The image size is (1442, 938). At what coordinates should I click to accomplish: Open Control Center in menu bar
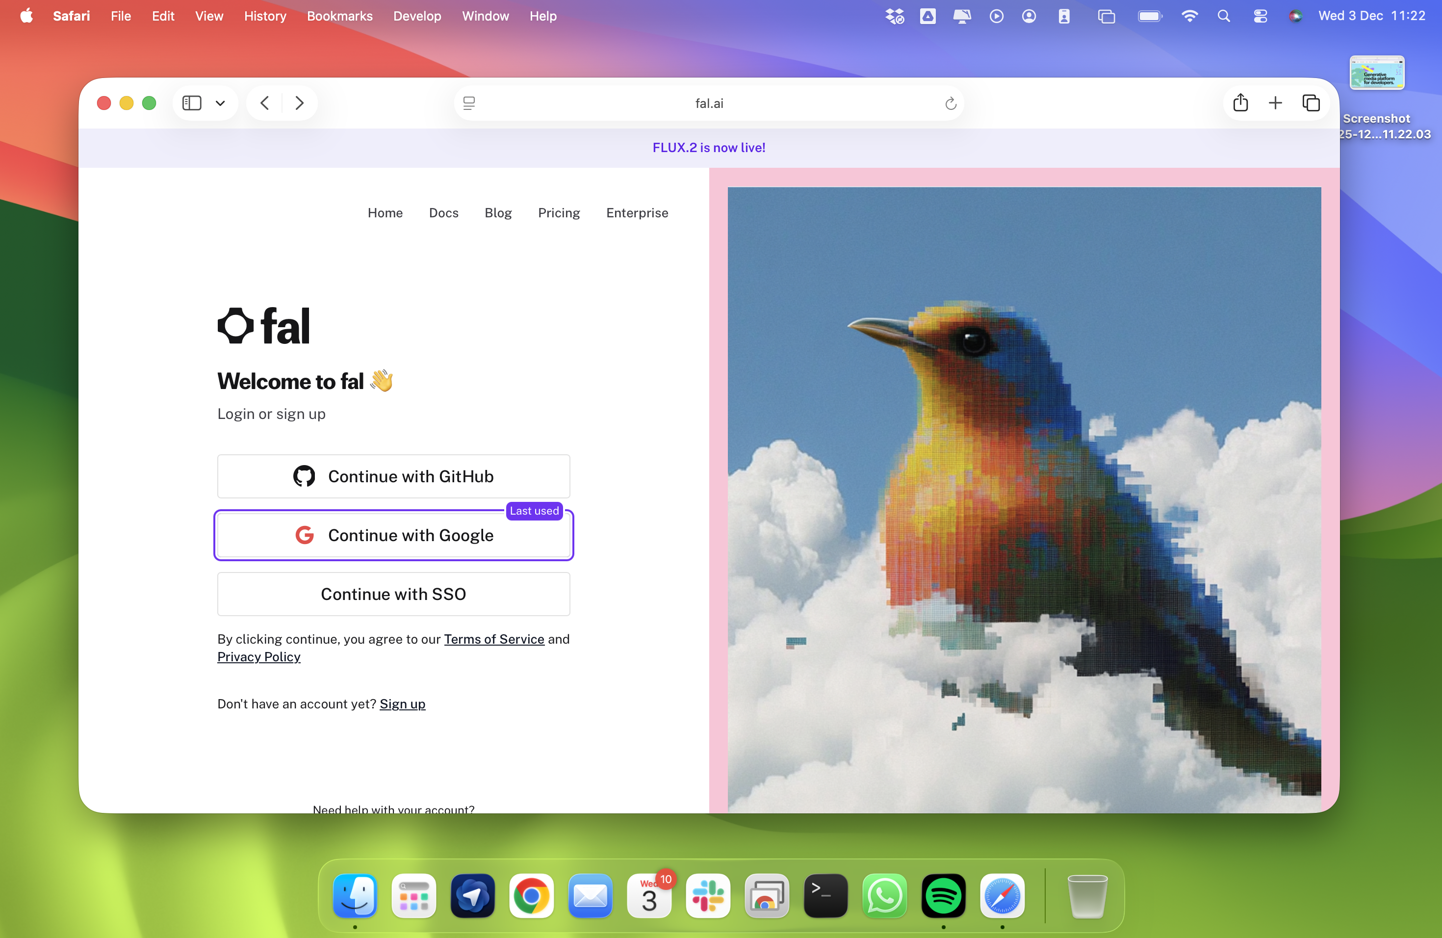coord(1260,16)
